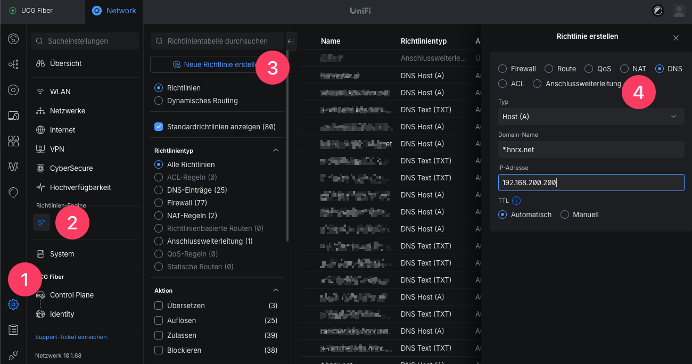Image resolution: width=692 pixels, height=364 pixels.
Task: Click the TTL info icon
Action: coord(516,201)
